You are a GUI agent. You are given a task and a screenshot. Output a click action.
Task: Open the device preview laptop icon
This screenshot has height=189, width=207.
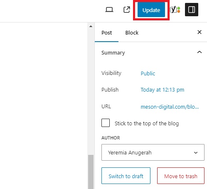point(109,10)
